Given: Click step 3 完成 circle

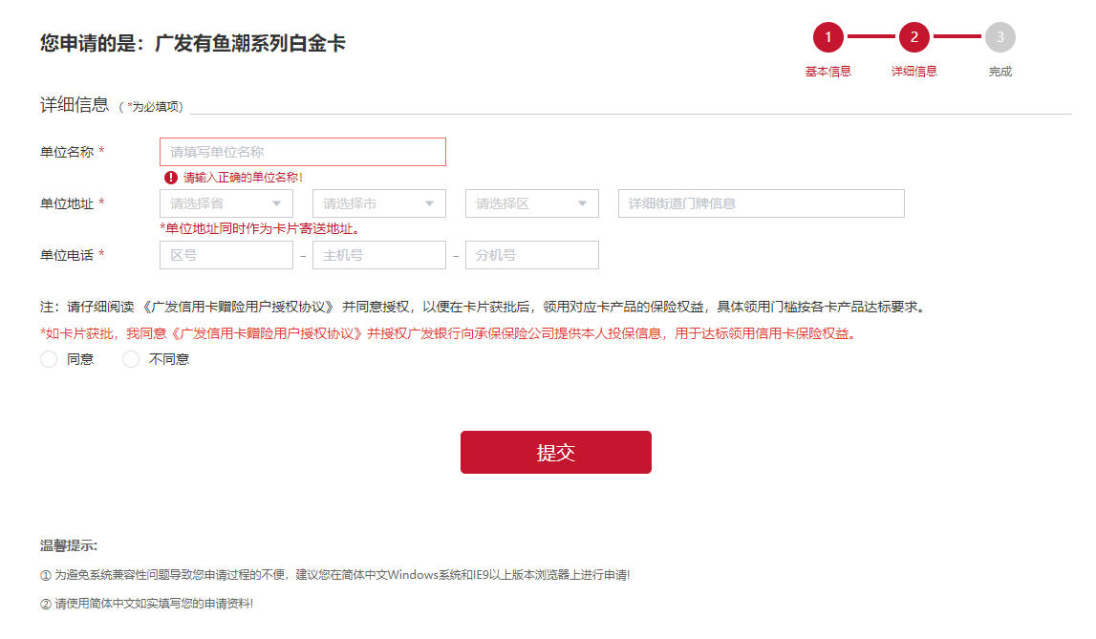Looking at the screenshot, I should coord(1000,37).
